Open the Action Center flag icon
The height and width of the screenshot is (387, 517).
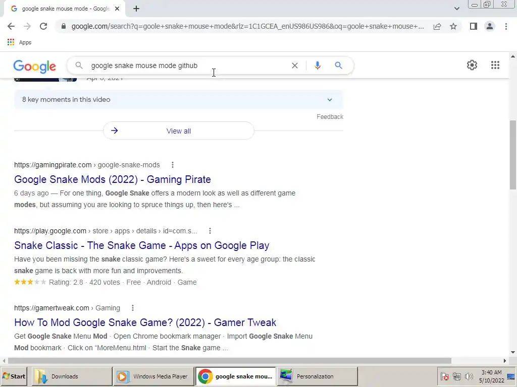pos(444,376)
